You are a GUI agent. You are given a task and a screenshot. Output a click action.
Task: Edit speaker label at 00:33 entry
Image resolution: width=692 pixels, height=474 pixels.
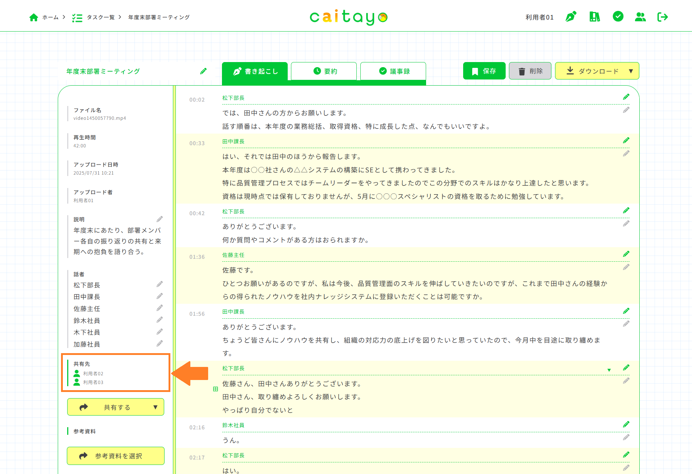point(626,140)
